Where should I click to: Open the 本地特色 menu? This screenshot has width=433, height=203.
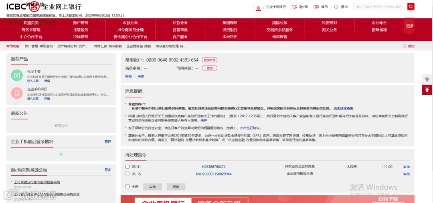click(x=230, y=37)
